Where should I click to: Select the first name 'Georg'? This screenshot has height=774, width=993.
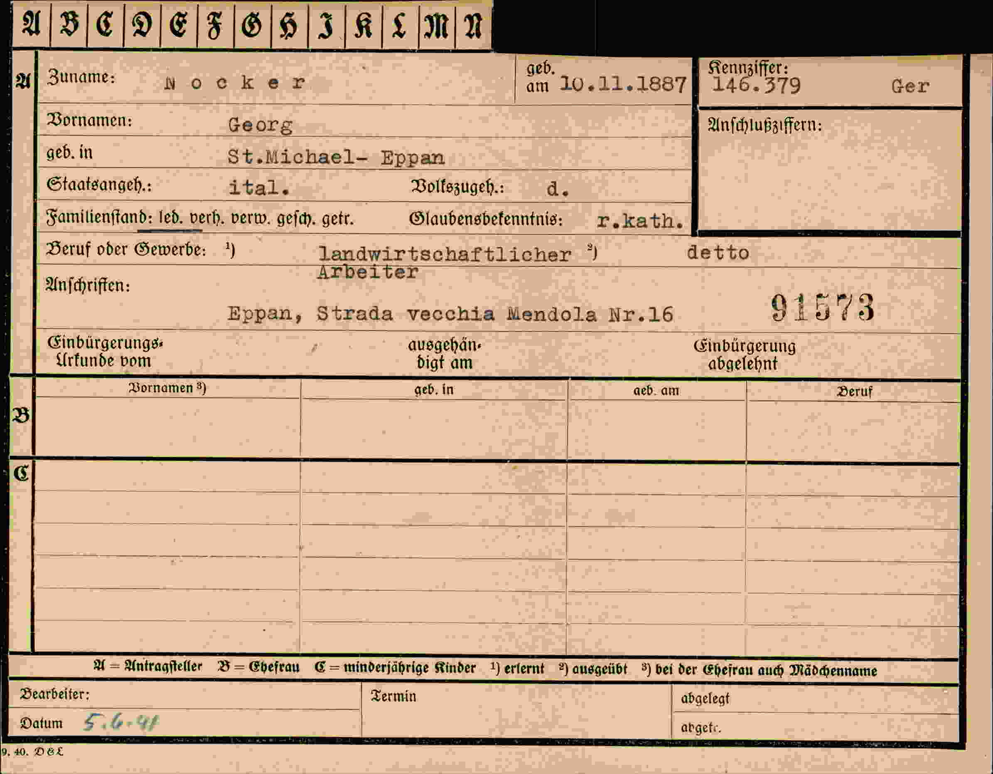tap(260, 125)
